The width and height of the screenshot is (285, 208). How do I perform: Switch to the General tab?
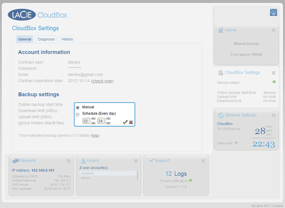(25, 39)
